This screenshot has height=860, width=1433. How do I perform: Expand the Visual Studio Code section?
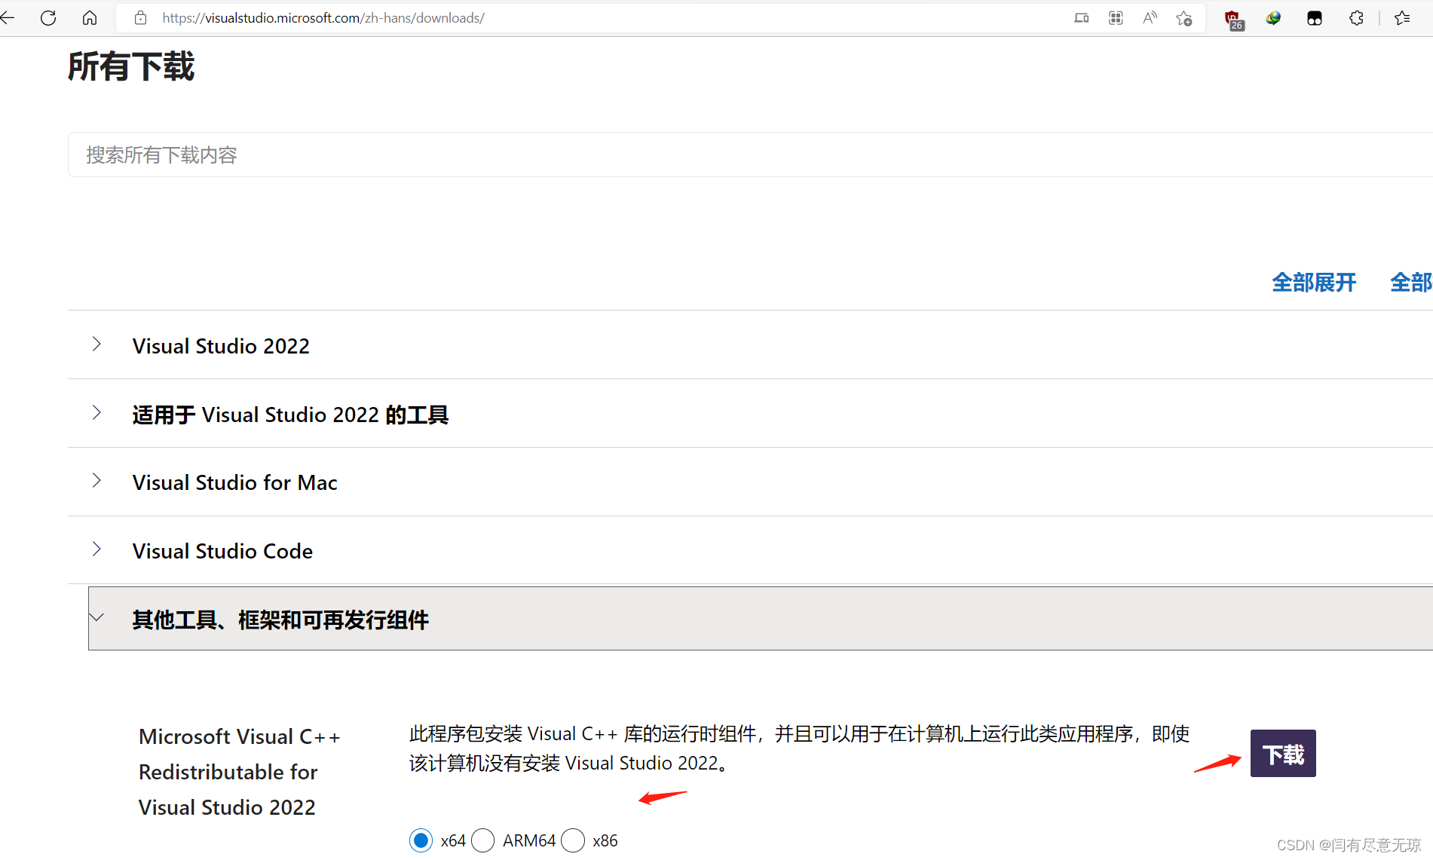tap(750, 550)
